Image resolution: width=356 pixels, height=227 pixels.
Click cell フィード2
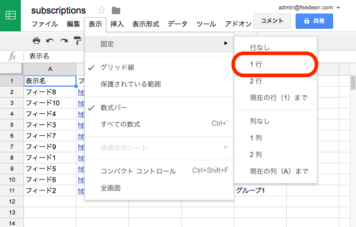coord(50,190)
